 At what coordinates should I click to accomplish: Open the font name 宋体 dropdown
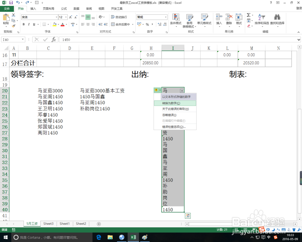(56, 17)
